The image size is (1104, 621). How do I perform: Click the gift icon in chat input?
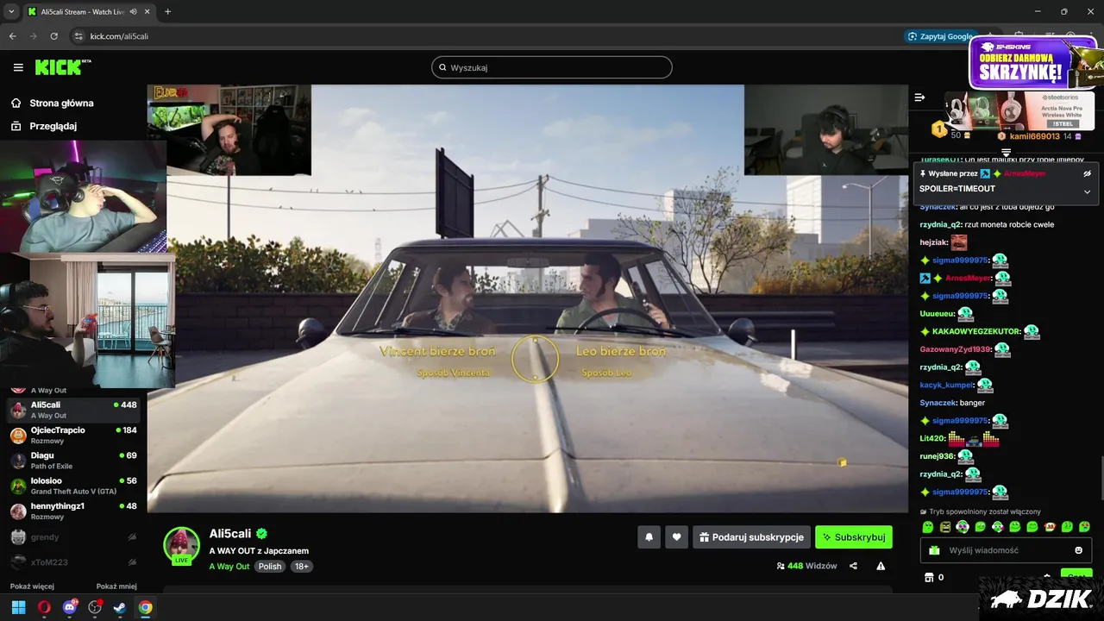point(934,550)
